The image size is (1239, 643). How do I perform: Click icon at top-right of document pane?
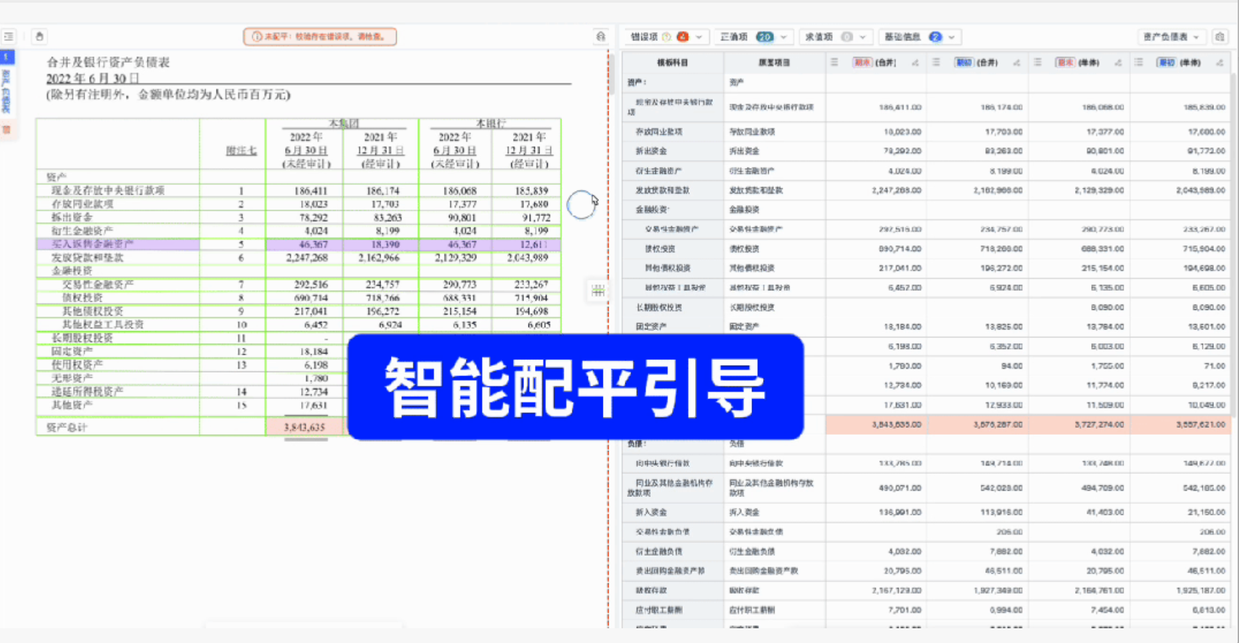[600, 37]
